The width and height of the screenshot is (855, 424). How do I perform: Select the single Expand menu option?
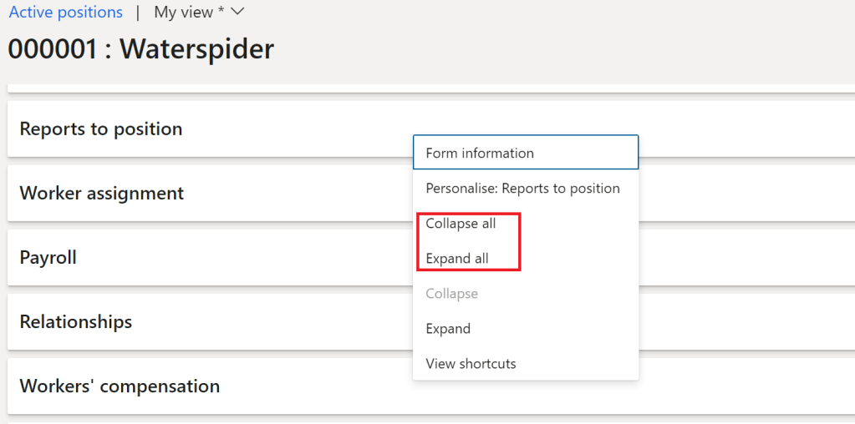coord(448,329)
